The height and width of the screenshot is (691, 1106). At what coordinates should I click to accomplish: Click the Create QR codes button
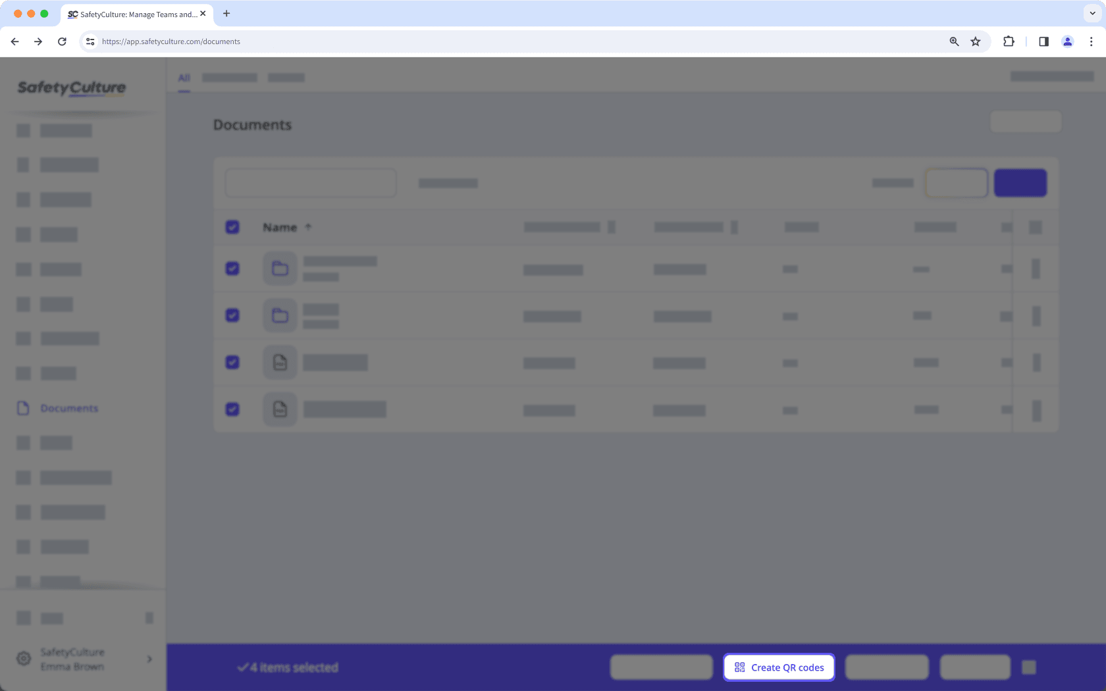[x=779, y=667]
